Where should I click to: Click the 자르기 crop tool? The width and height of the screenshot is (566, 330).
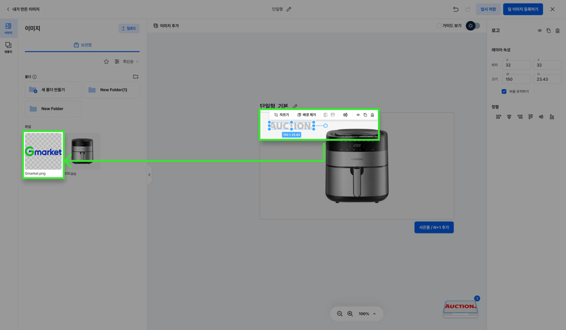[x=282, y=115]
